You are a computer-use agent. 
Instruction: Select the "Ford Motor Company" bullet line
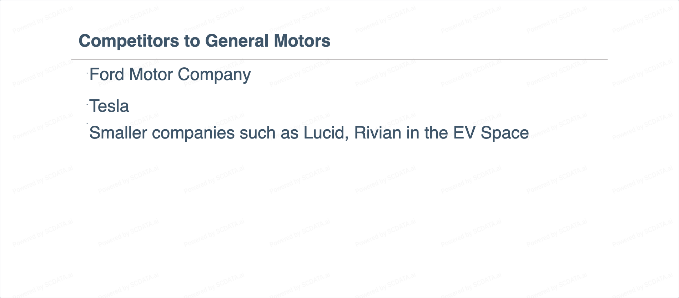point(170,75)
